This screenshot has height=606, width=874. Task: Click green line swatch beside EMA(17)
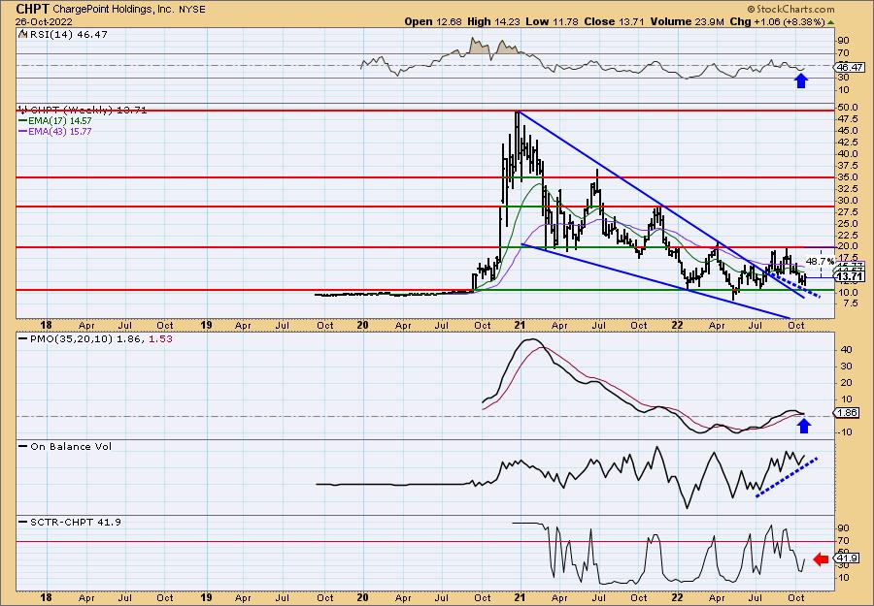click(x=22, y=121)
